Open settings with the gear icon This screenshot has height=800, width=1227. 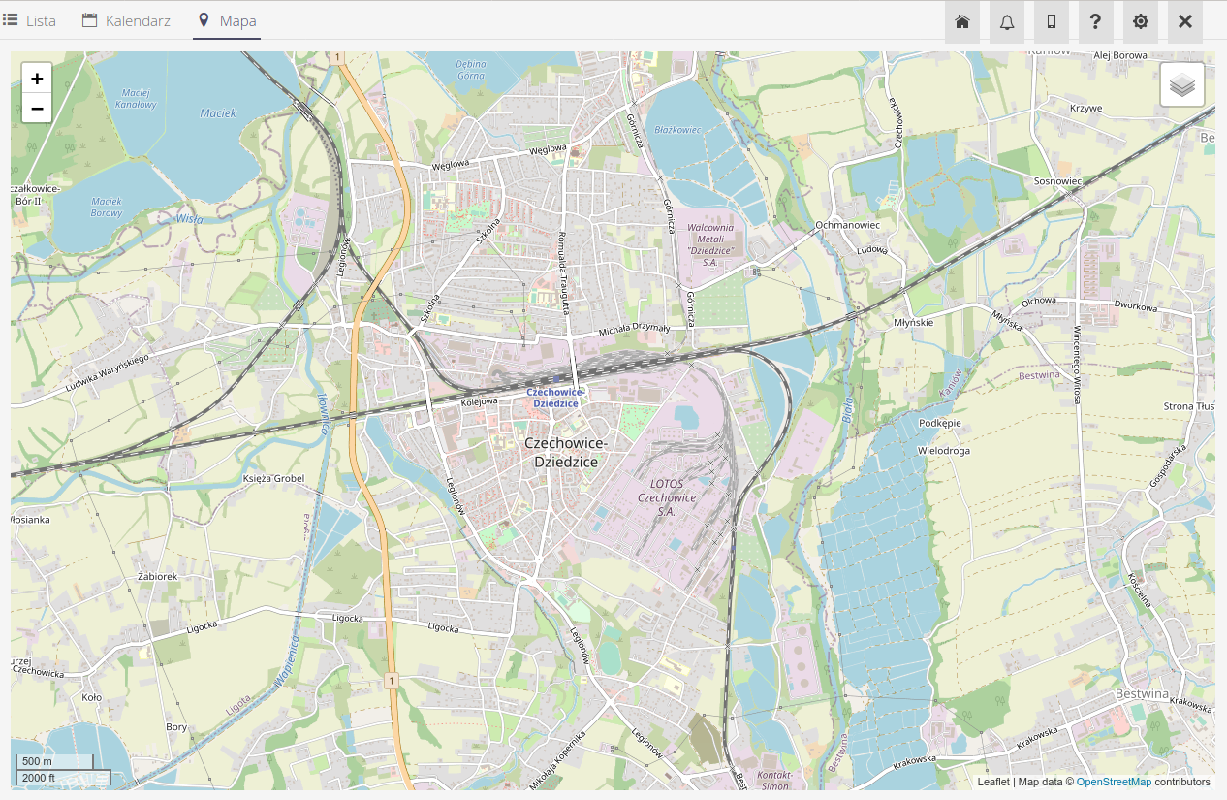pos(1141,22)
